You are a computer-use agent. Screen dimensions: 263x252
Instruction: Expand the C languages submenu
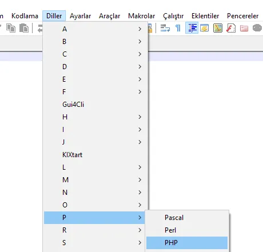tap(95, 54)
